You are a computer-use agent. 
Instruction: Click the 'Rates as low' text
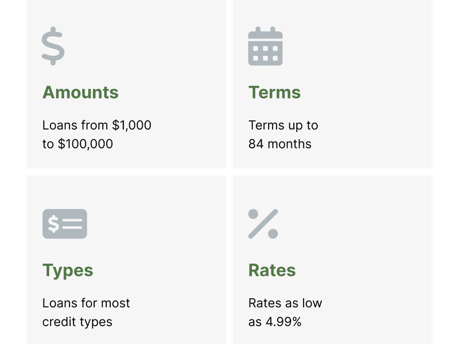point(285,303)
